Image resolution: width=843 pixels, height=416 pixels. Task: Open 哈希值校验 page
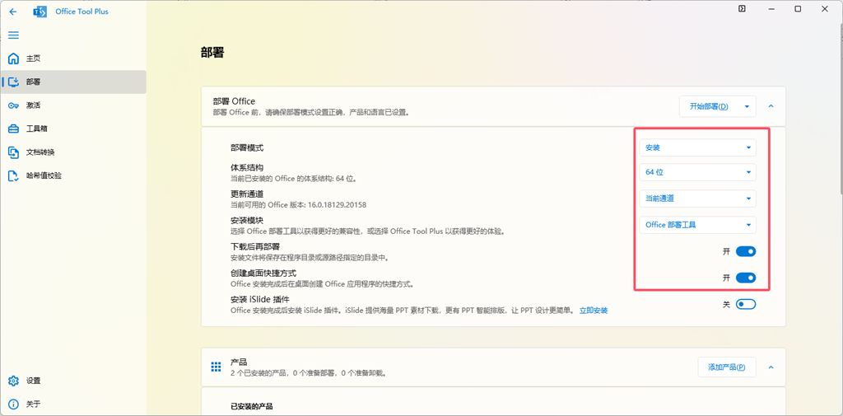coord(73,176)
